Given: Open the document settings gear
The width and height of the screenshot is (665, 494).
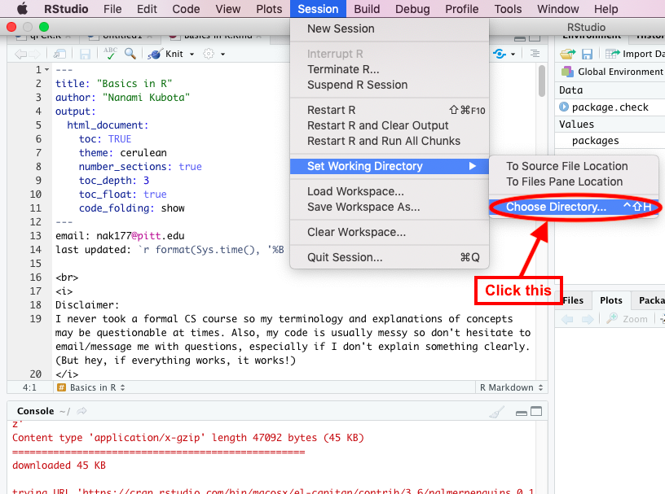Looking at the screenshot, I should (209, 54).
